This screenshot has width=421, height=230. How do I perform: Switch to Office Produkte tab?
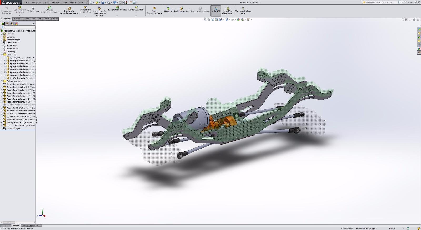pos(51,19)
